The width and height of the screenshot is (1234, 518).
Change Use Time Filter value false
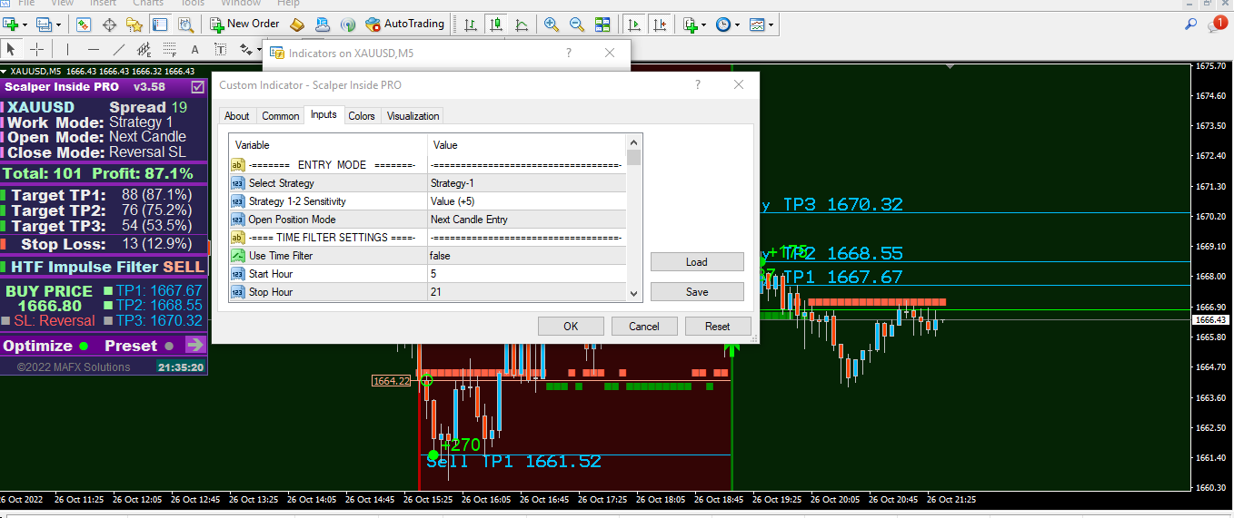(x=526, y=256)
